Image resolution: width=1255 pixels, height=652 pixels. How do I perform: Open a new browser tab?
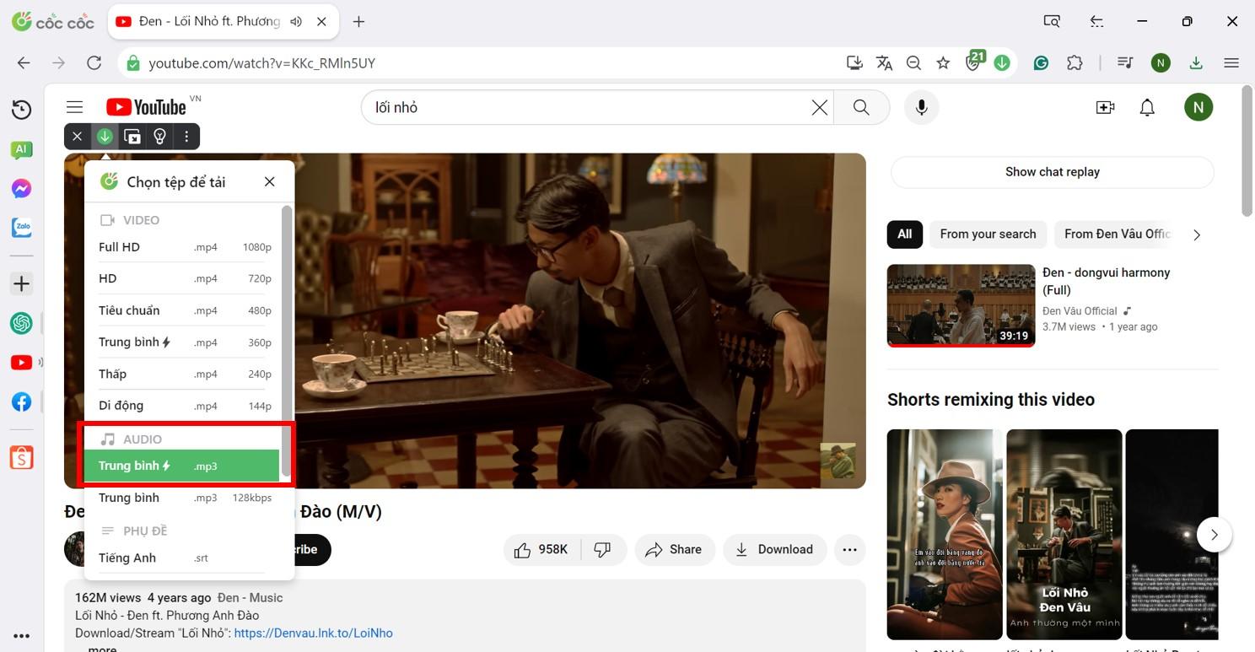tap(358, 22)
